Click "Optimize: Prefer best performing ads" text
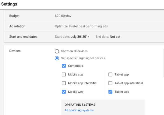164x115 pixels. [x=81, y=26]
